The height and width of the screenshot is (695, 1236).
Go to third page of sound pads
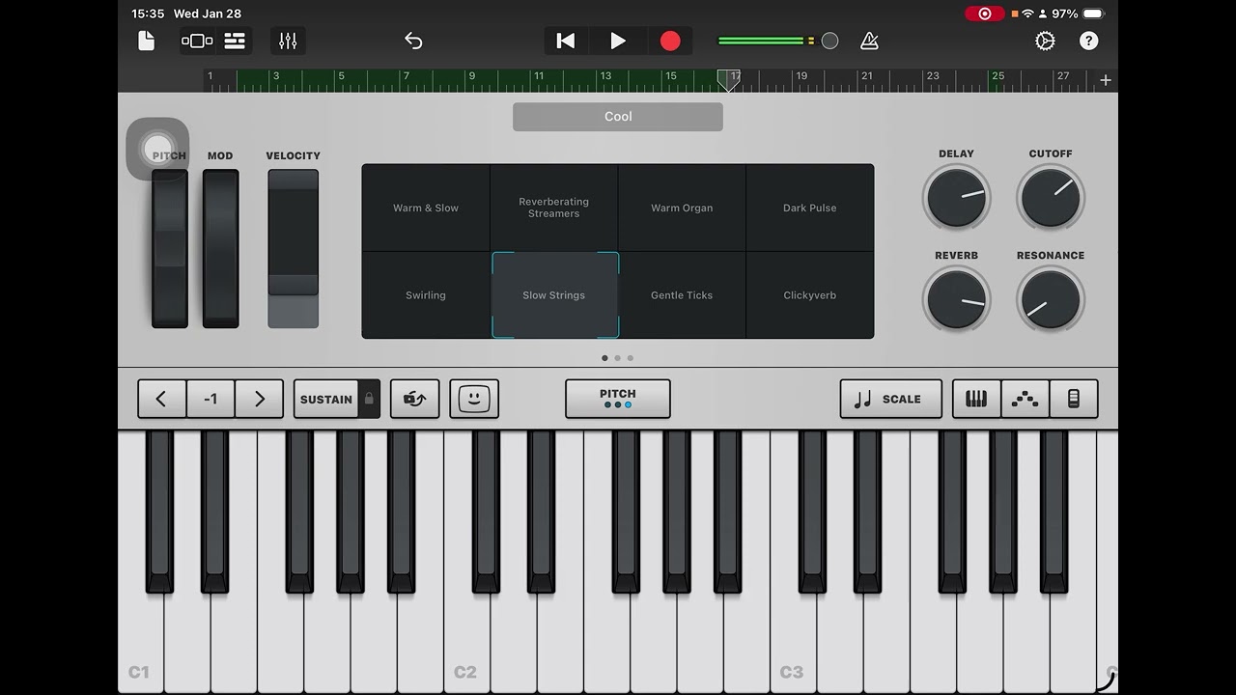click(x=631, y=358)
